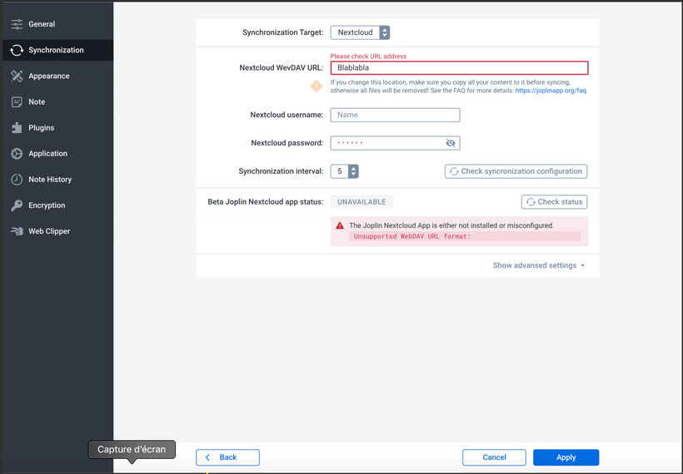Click the Application gear icon

[x=17, y=154]
